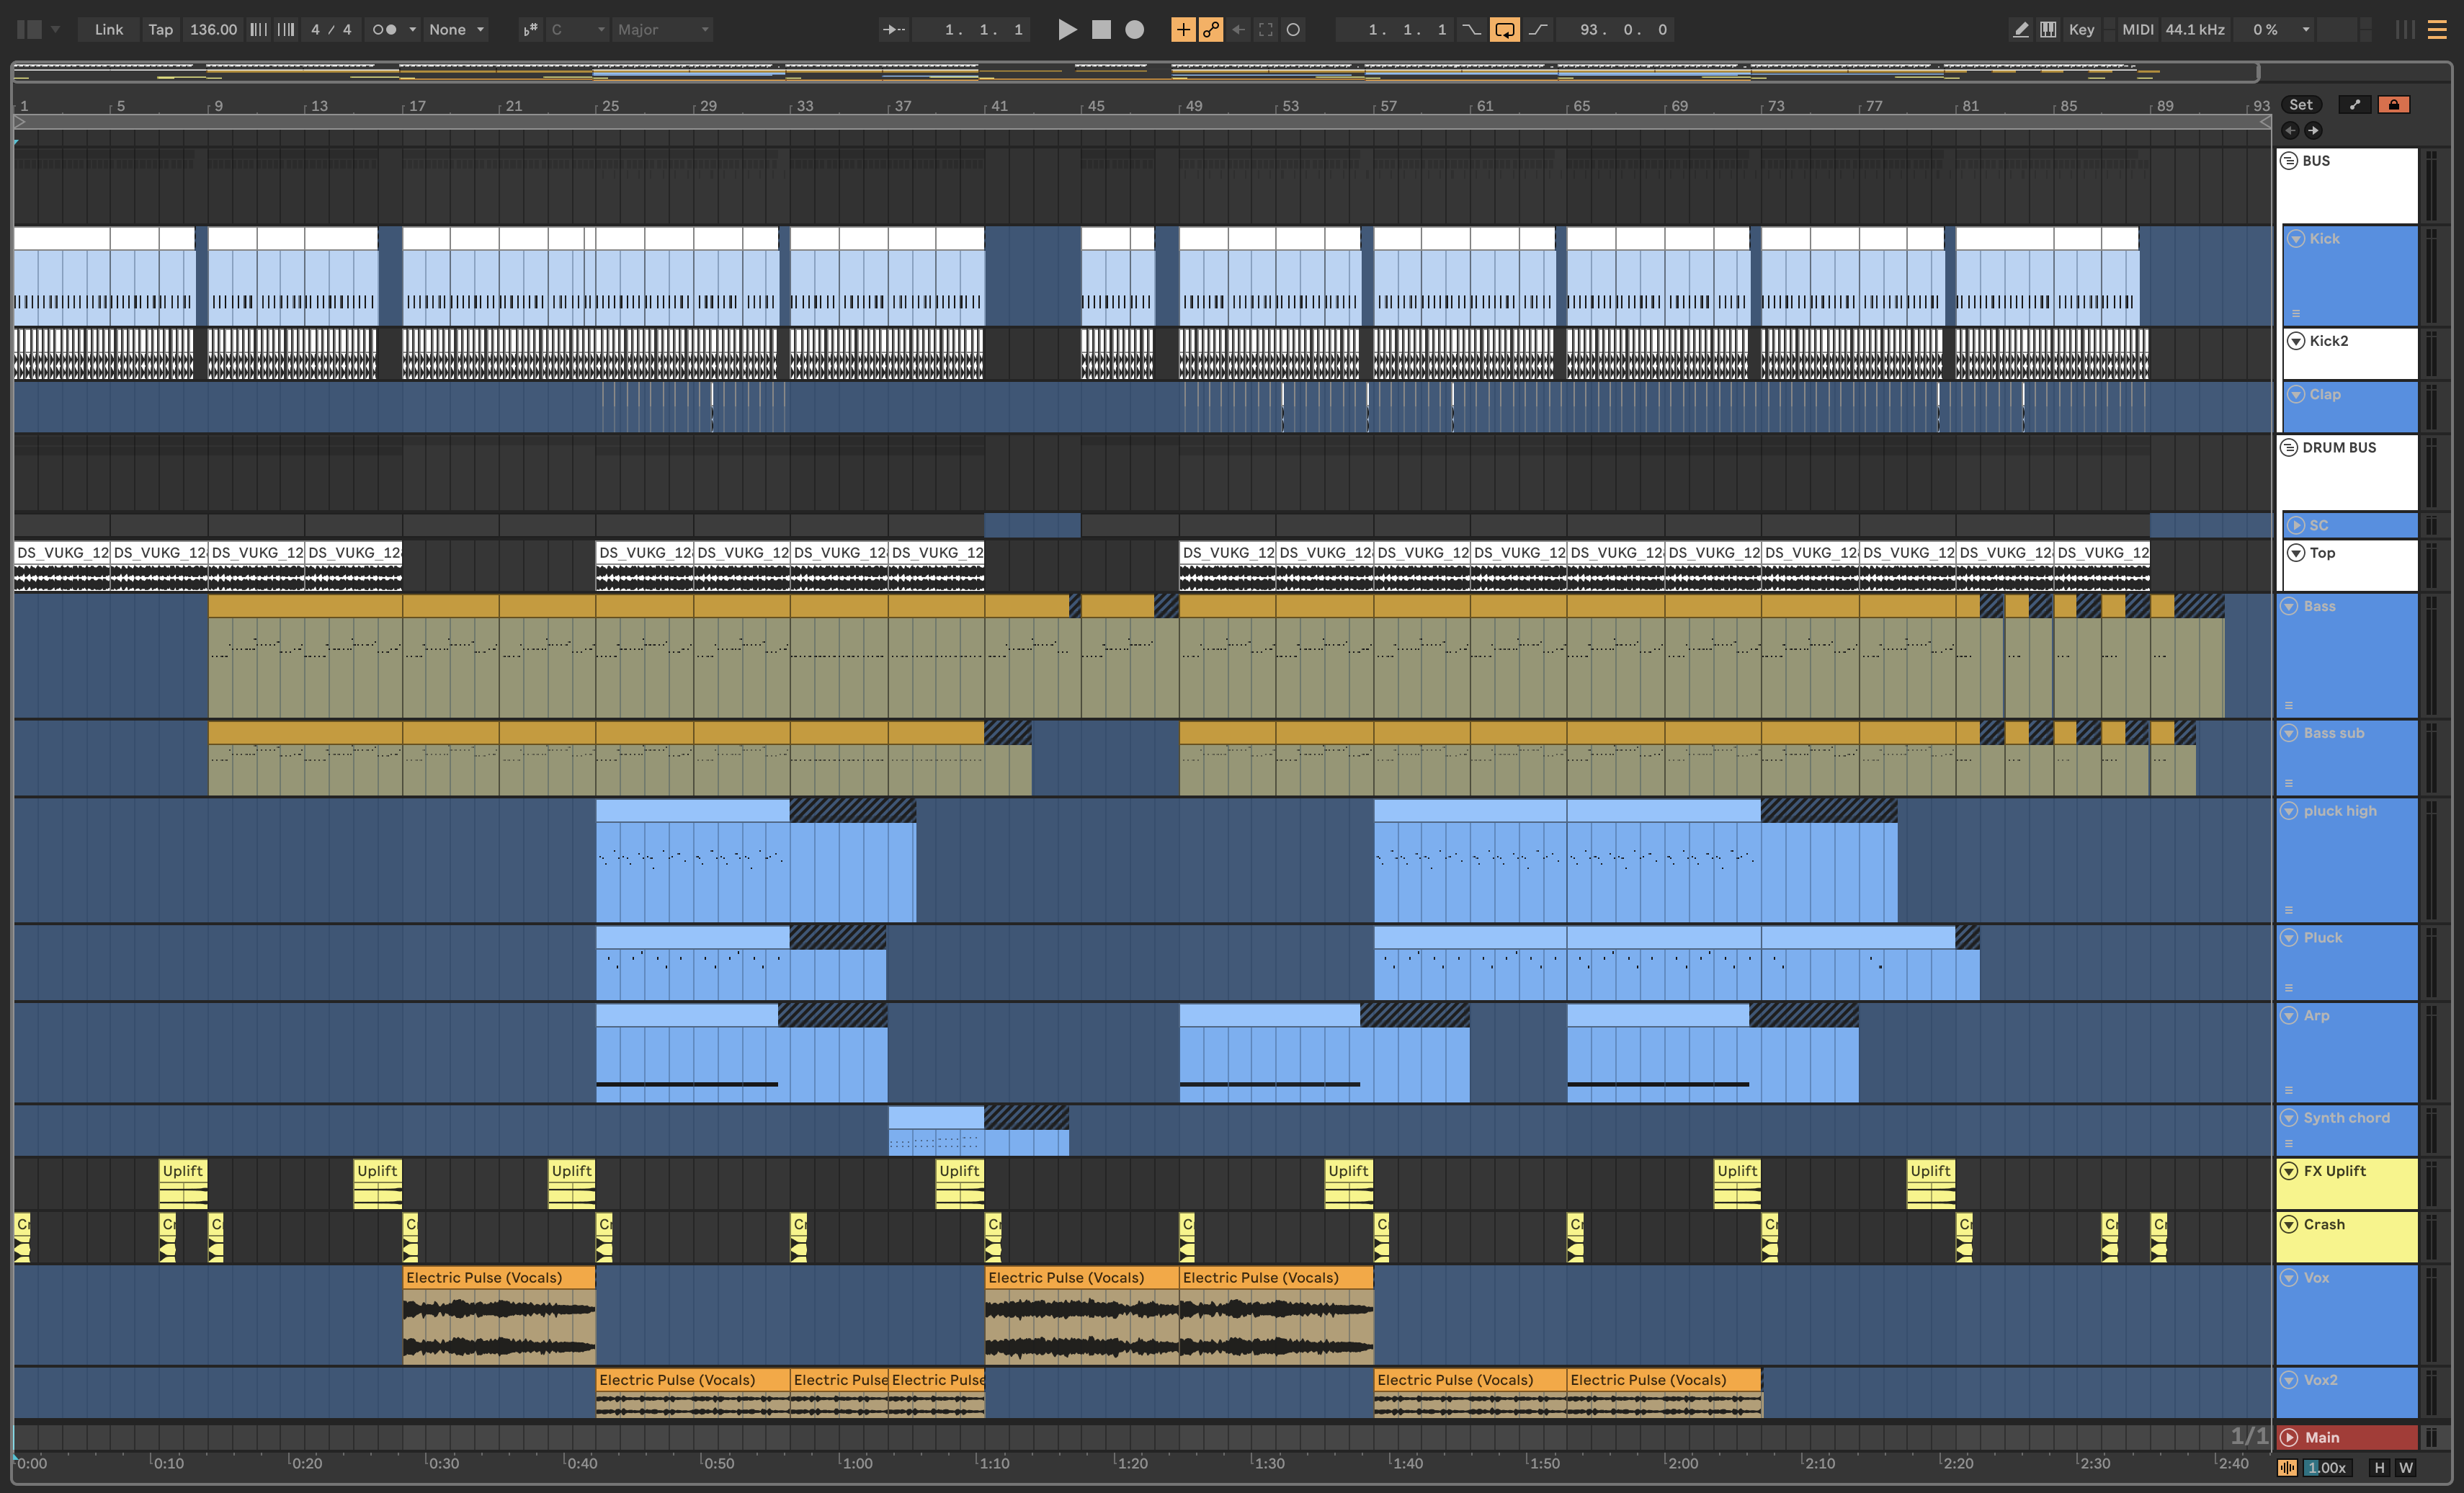The image size is (2464, 1493).
Task: Click the Follow playback arrow icon
Action: pos(893,30)
